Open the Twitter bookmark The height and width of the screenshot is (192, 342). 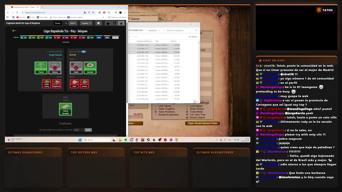pyautogui.click(x=31, y=17)
